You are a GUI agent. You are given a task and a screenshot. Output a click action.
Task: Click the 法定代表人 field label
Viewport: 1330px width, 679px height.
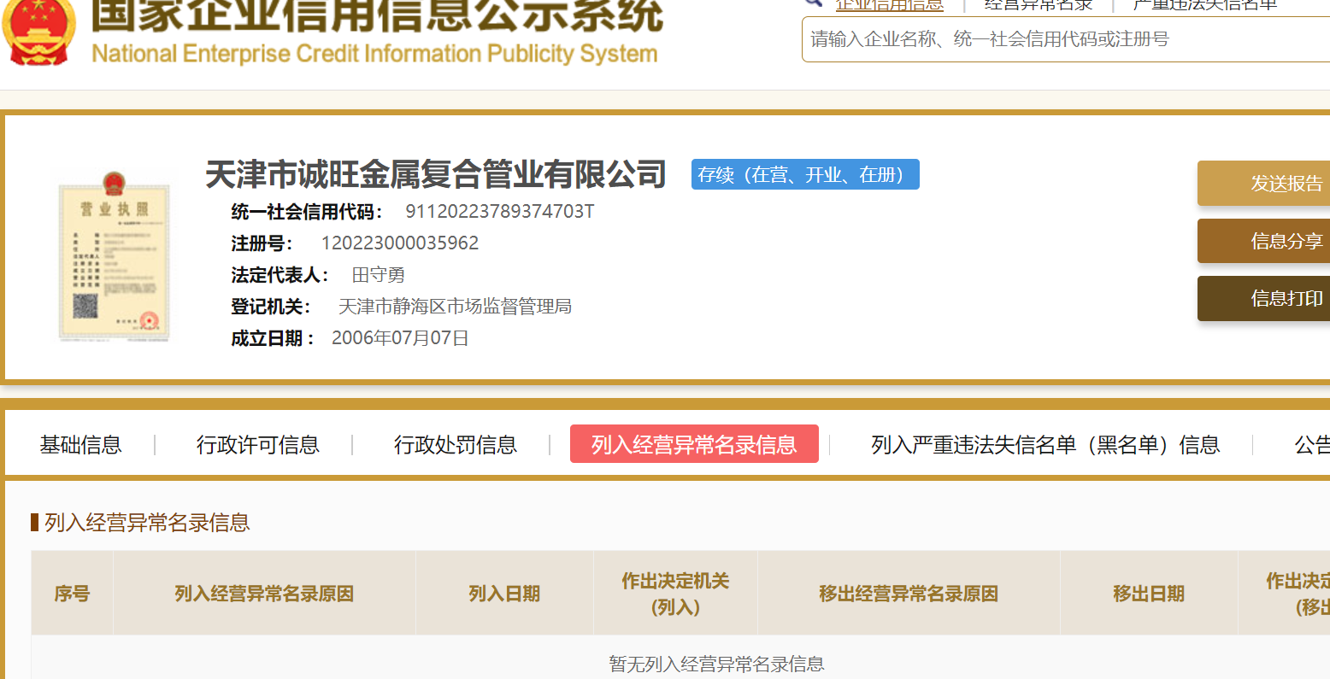point(280,275)
